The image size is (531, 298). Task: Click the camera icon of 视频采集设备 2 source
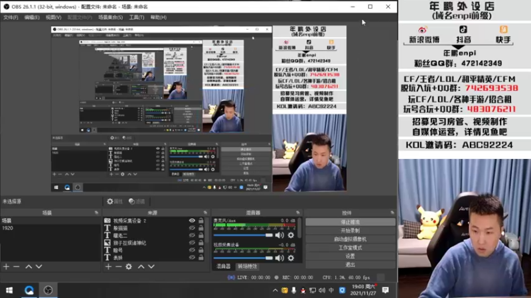[x=108, y=221]
